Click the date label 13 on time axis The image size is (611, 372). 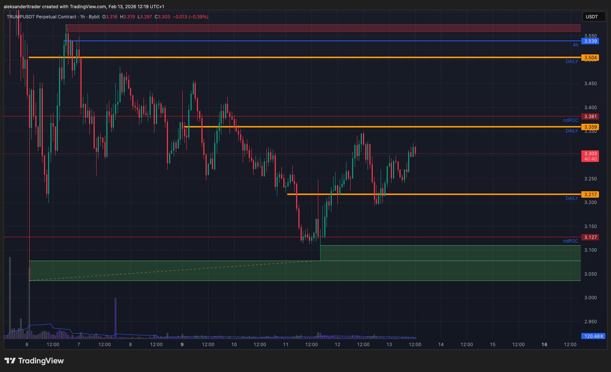(389, 345)
